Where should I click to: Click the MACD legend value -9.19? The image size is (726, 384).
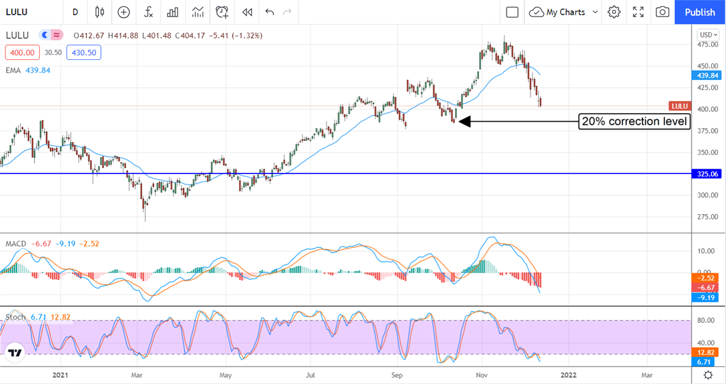(64, 244)
